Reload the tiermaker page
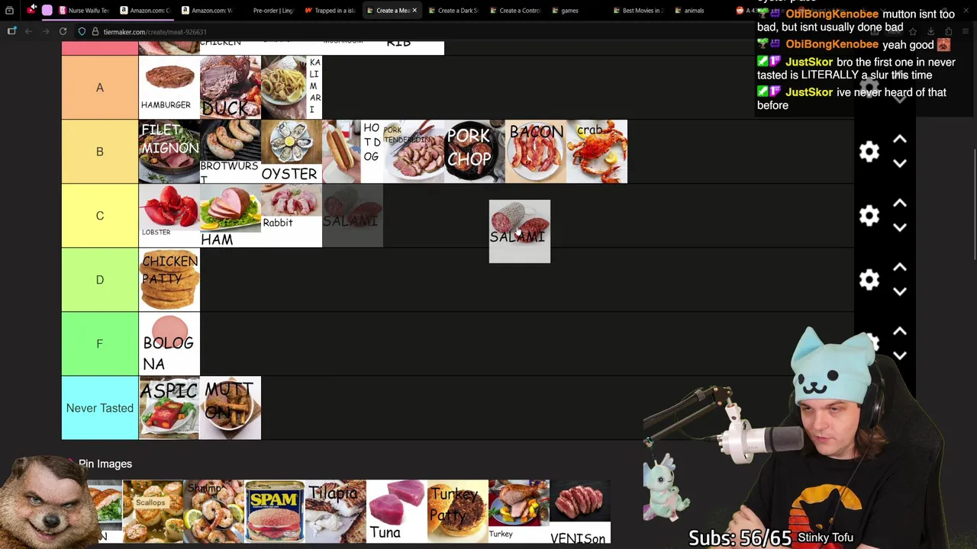Viewport: 977px width, 549px height. point(63,31)
